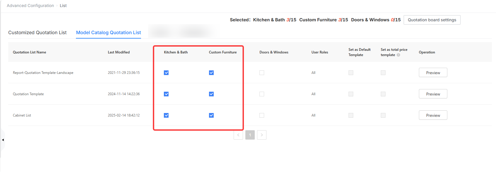Preview Report-Quotation Template-Landscape

[x=433, y=73]
